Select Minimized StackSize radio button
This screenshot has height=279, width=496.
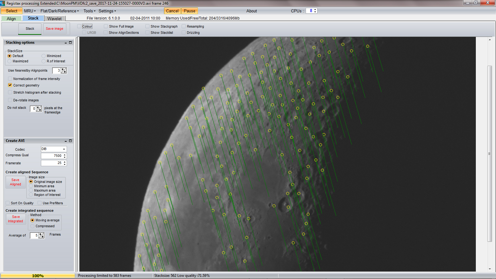pyautogui.click(x=43, y=56)
